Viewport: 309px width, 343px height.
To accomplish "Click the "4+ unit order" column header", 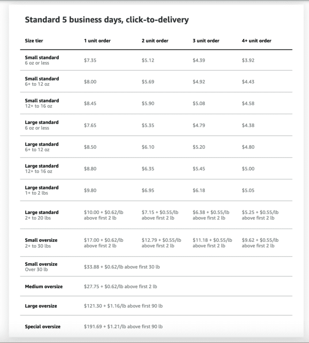I will 256,41.
